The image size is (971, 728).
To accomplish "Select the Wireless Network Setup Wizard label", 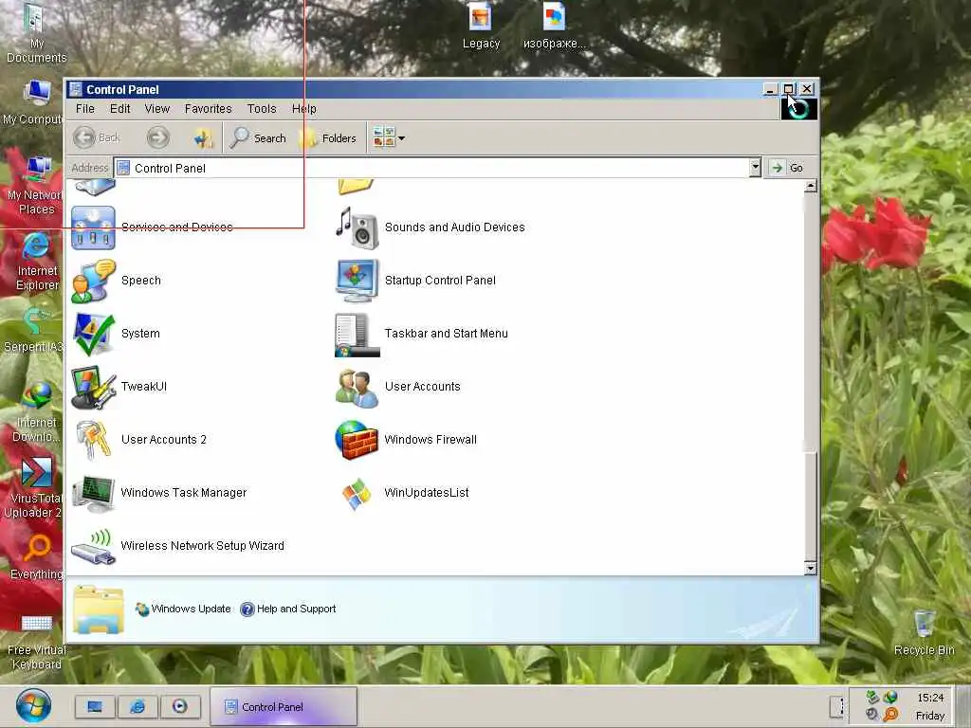I will coord(203,546).
